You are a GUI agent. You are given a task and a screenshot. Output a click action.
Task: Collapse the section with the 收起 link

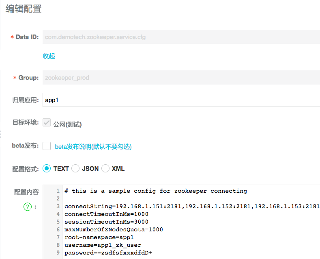coord(49,56)
